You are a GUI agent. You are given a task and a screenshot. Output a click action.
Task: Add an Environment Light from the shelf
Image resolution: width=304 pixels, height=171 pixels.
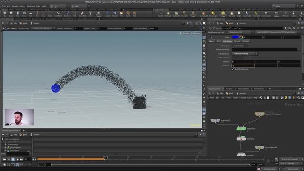coord(223,14)
